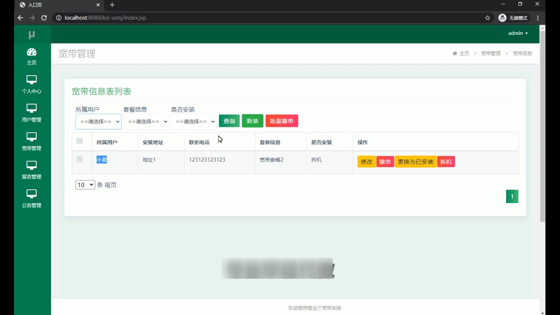Expand the 所属用户 filter dropdown

coord(98,122)
